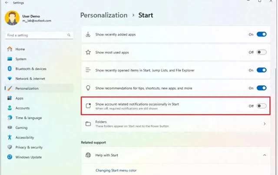Click Personalization in the breadcrumb header
This screenshot has width=278, height=175.
(104, 15)
